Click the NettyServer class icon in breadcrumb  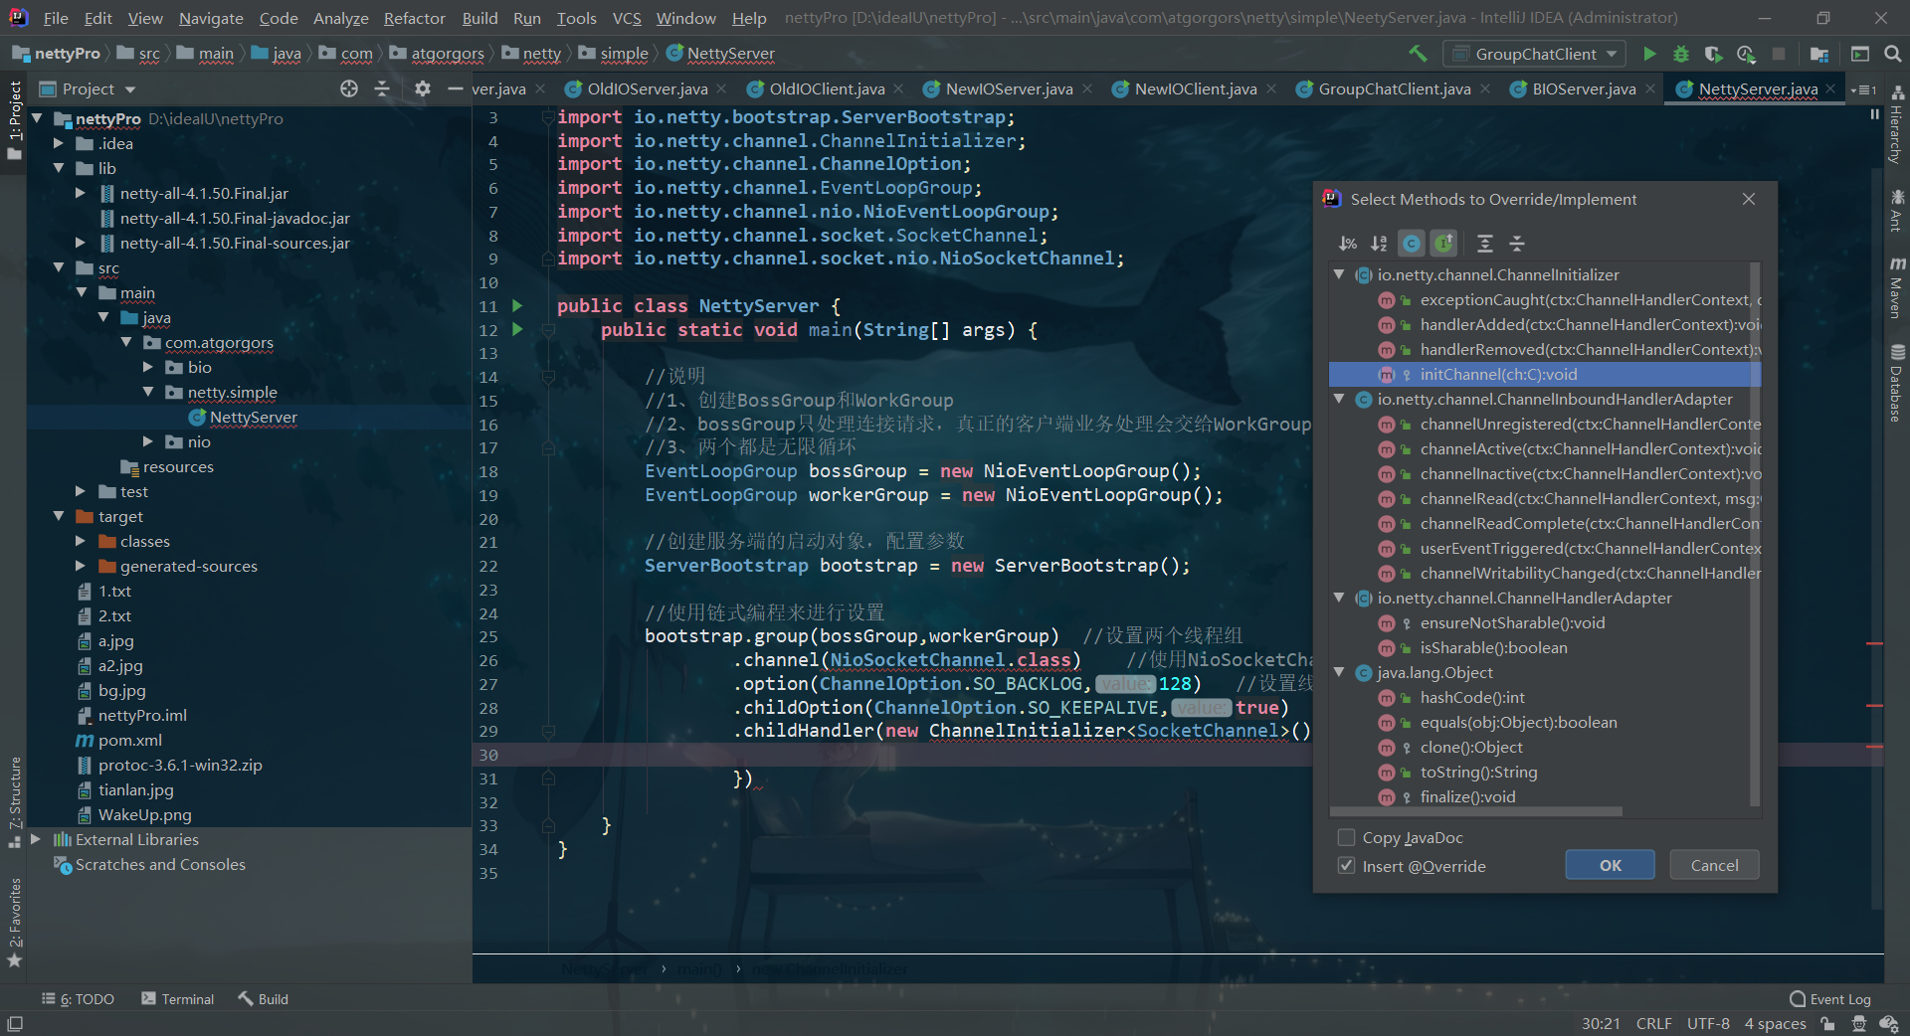point(674,53)
